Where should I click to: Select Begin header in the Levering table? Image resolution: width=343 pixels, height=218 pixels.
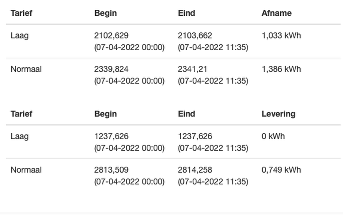pyautogui.click(x=105, y=114)
